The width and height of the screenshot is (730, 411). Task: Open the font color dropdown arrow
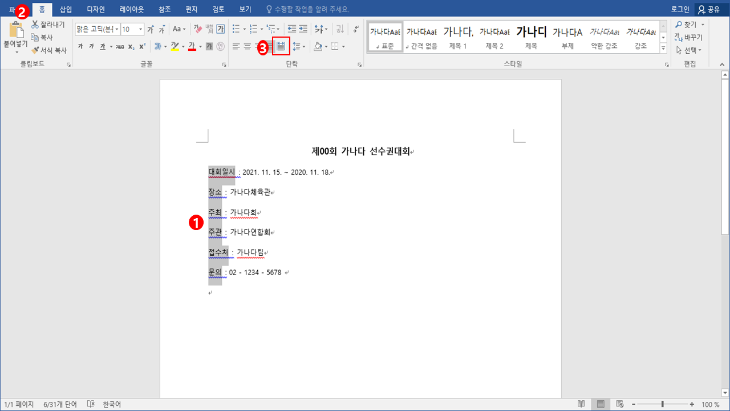[200, 46]
